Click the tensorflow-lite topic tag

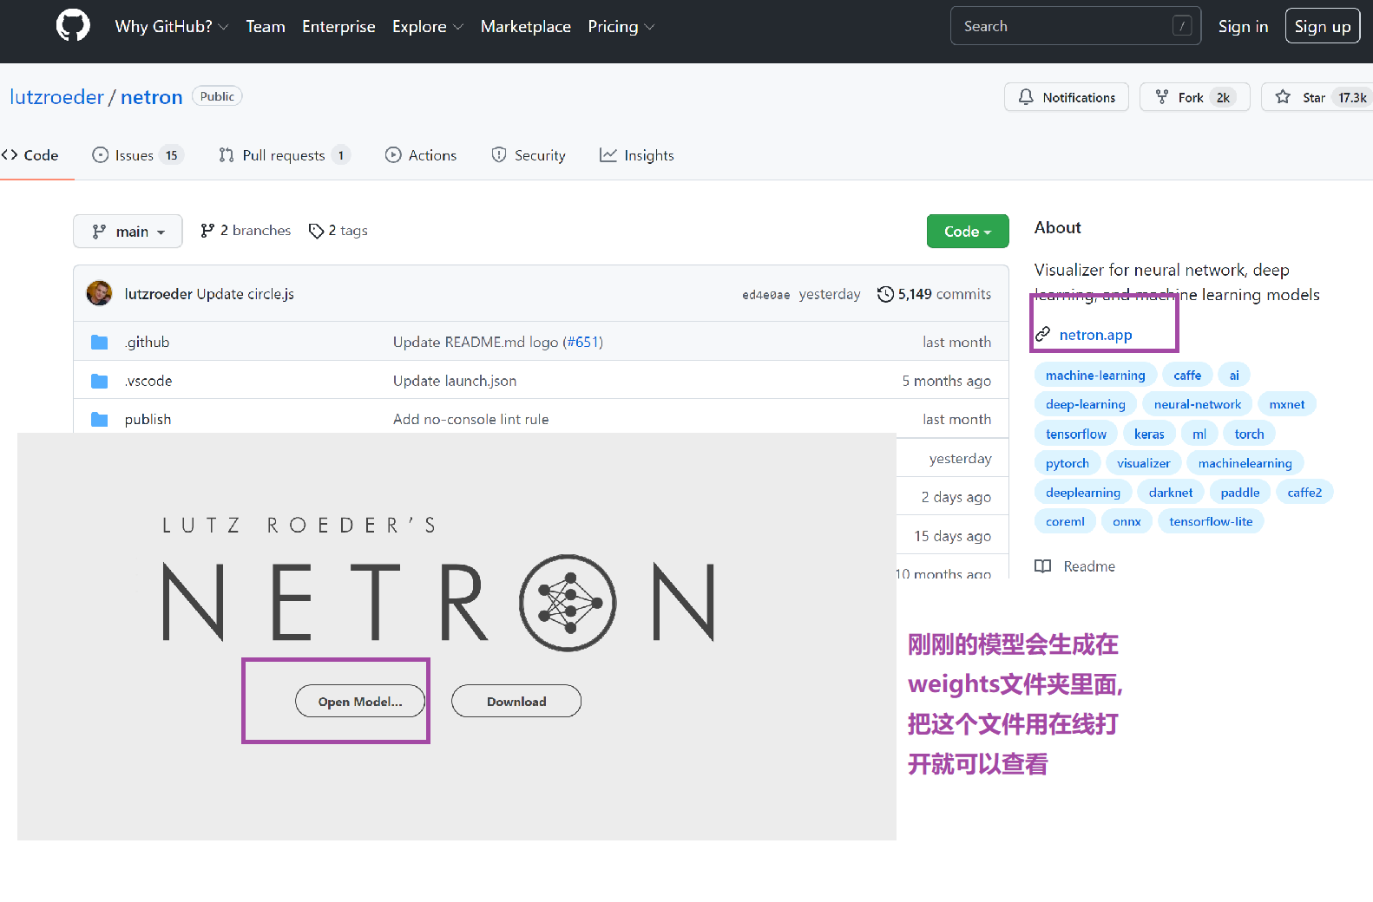[x=1211, y=521]
